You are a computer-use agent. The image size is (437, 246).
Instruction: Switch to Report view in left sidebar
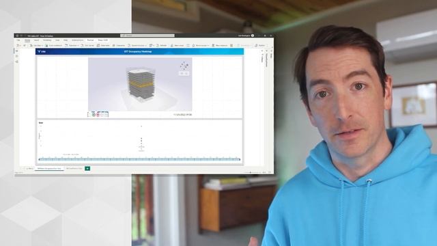tap(16, 51)
